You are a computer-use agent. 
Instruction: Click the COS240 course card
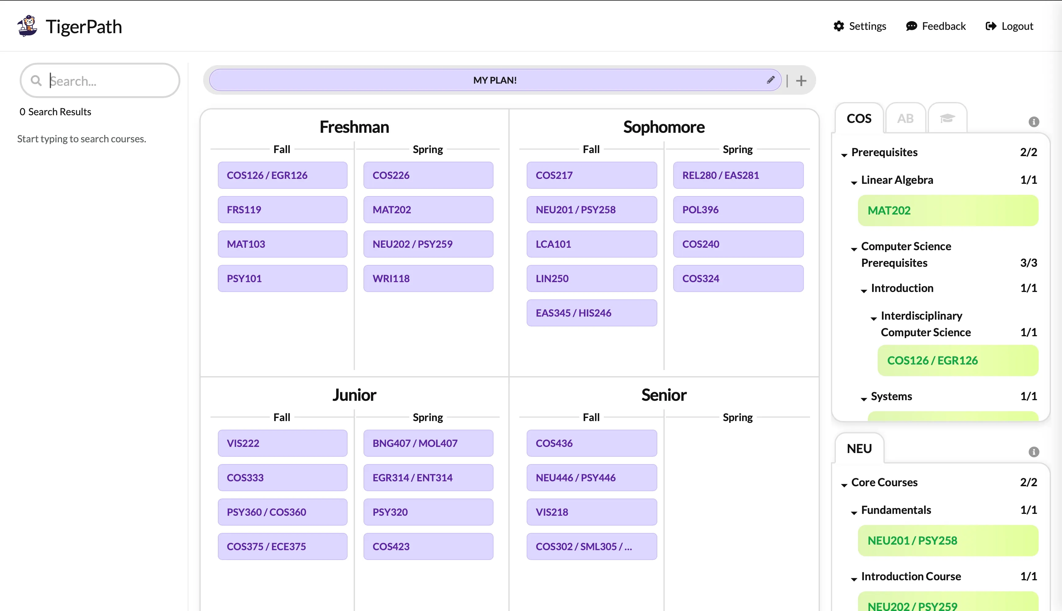[x=738, y=244]
